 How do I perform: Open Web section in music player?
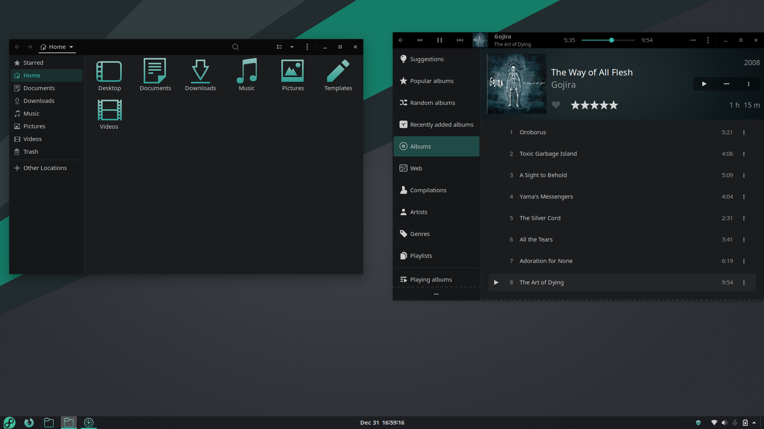click(x=437, y=168)
